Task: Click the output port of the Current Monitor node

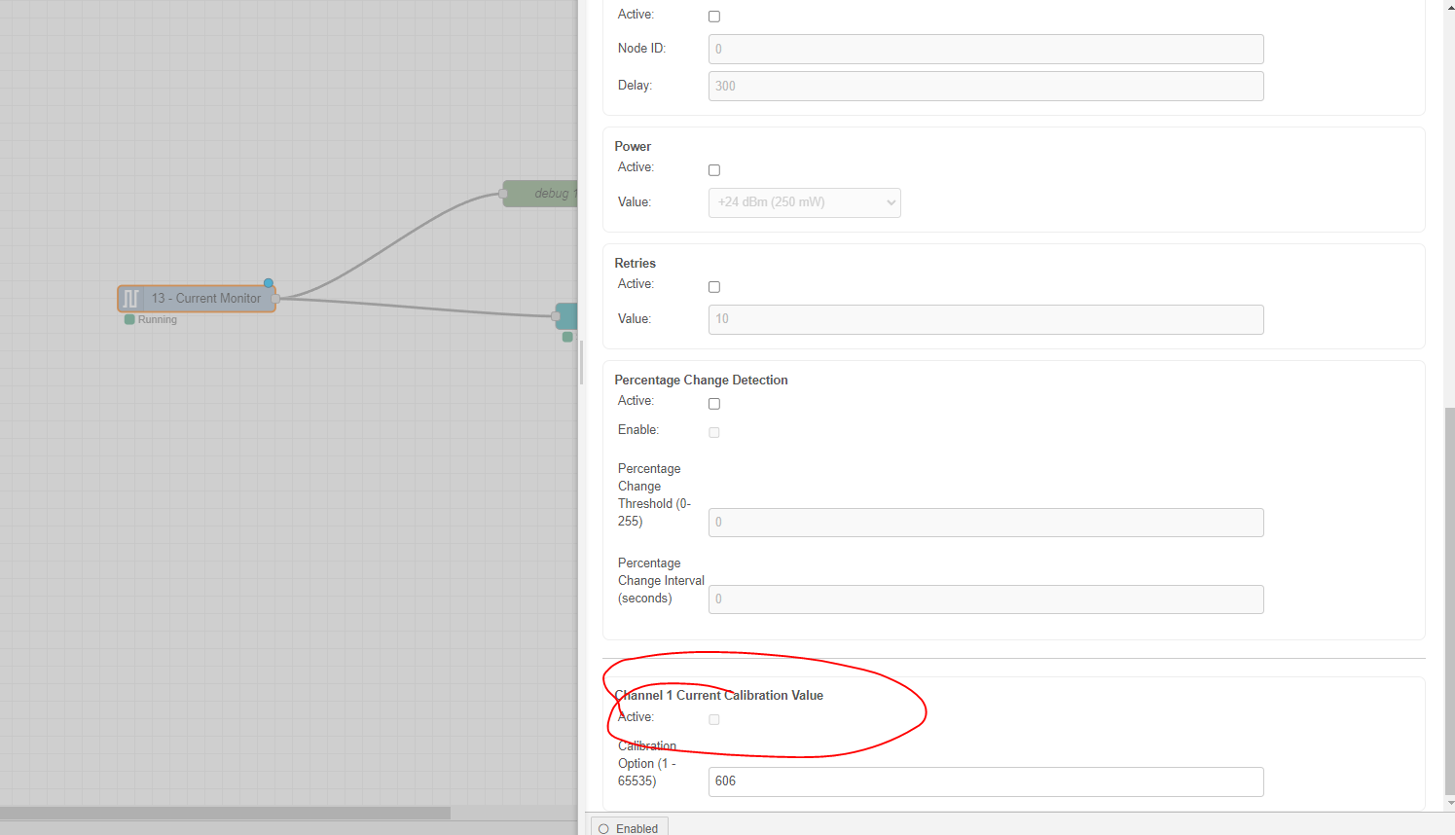Action: (x=276, y=299)
